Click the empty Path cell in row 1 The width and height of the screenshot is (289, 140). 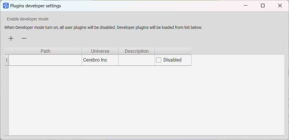pyautogui.click(x=45, y=60)
